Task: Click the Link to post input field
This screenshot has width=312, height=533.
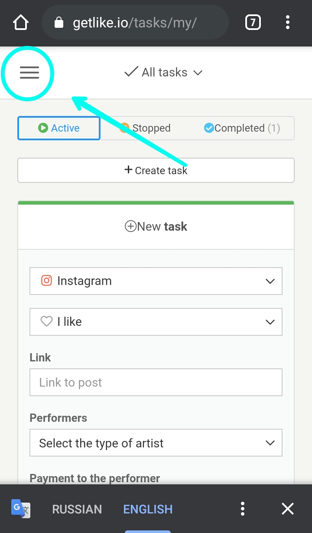Action: (156, 382)
